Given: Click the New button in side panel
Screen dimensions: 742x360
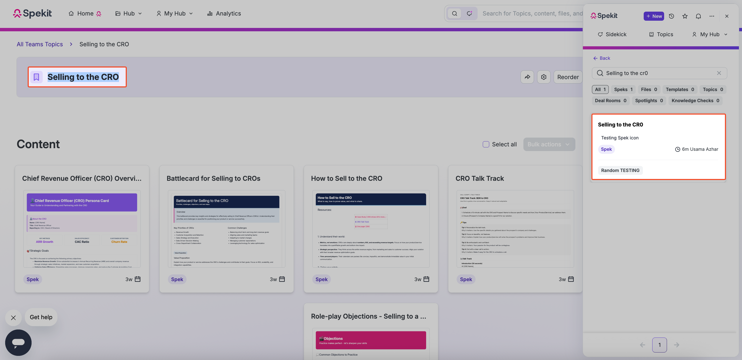Looking at the screenshot, I should (x=654, y=16).
